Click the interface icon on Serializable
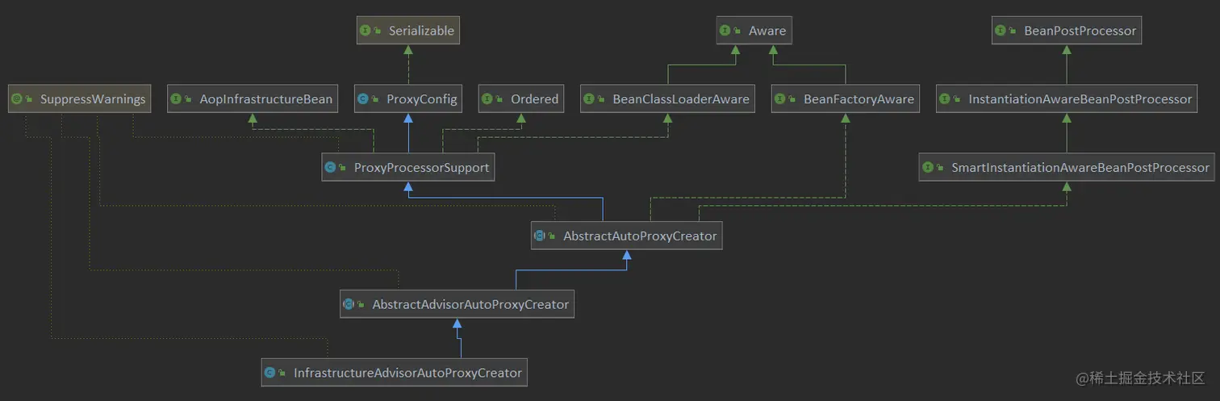Viewport: 1220px width, 401px height. point(366,31)
